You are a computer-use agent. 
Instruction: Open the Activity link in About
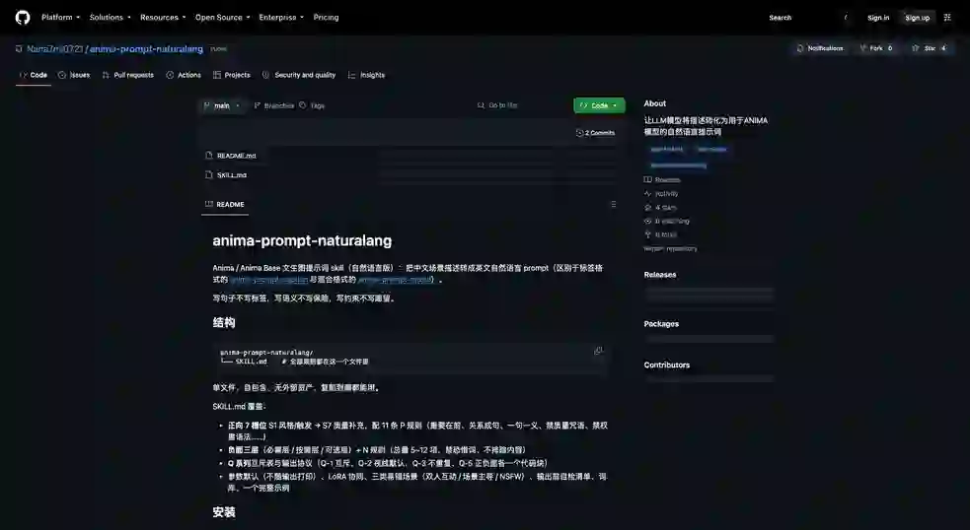[x=661, y=193]
